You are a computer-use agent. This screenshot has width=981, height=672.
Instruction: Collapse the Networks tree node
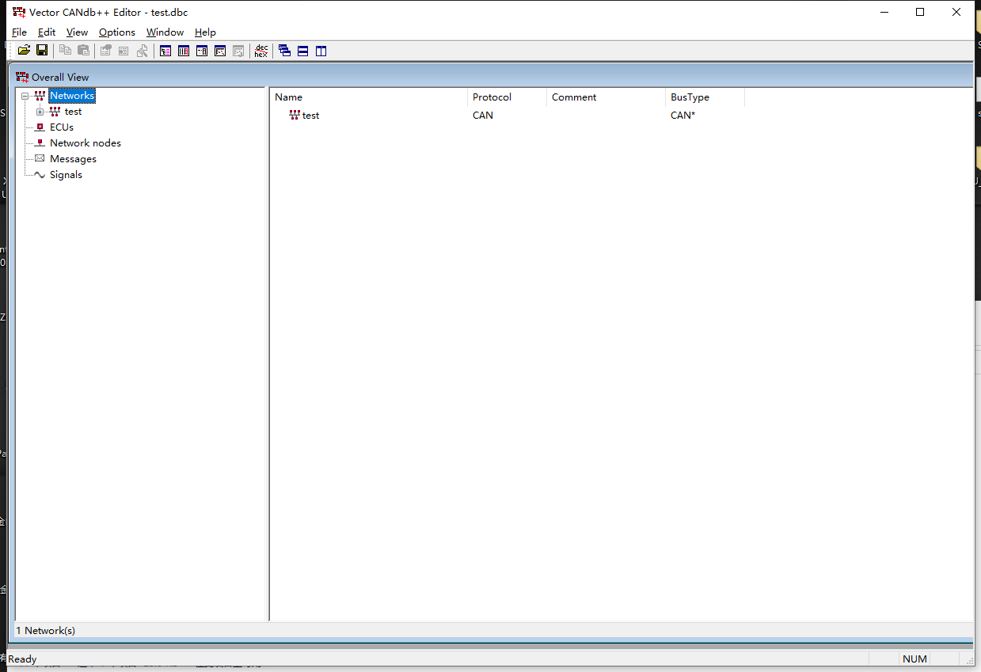[25, 96]
